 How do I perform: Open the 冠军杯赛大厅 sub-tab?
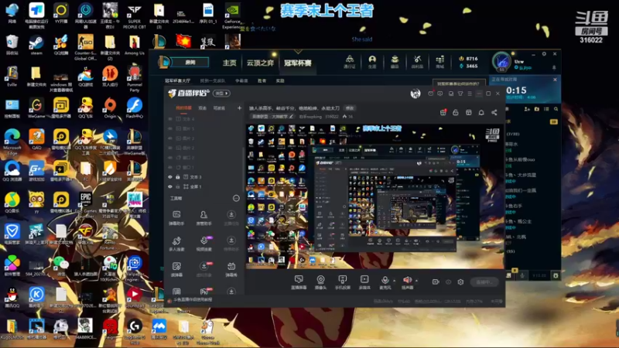178,80
